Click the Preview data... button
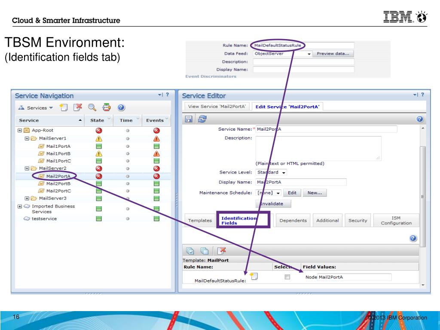 coord(333,54)
